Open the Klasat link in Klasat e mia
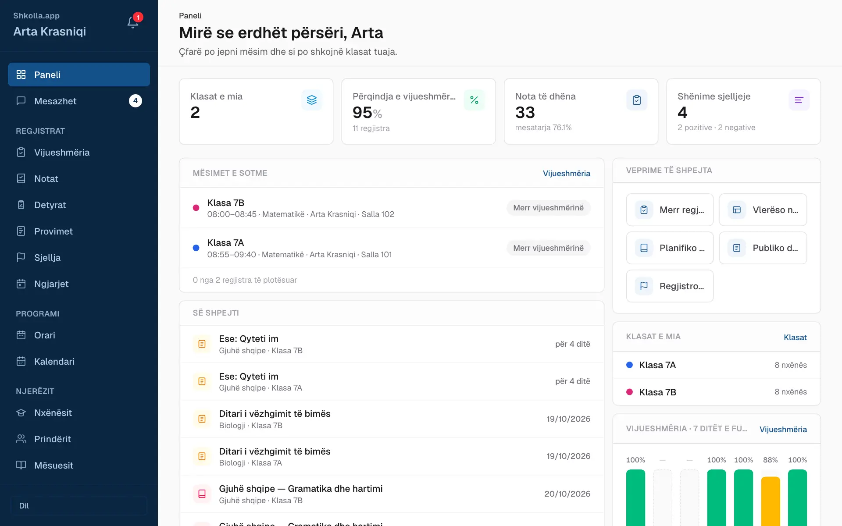This screenshot has height=526, width=842. [795, 338]
